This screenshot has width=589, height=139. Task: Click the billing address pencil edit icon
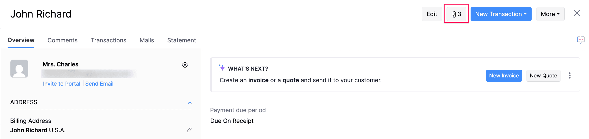click(189, 130)
